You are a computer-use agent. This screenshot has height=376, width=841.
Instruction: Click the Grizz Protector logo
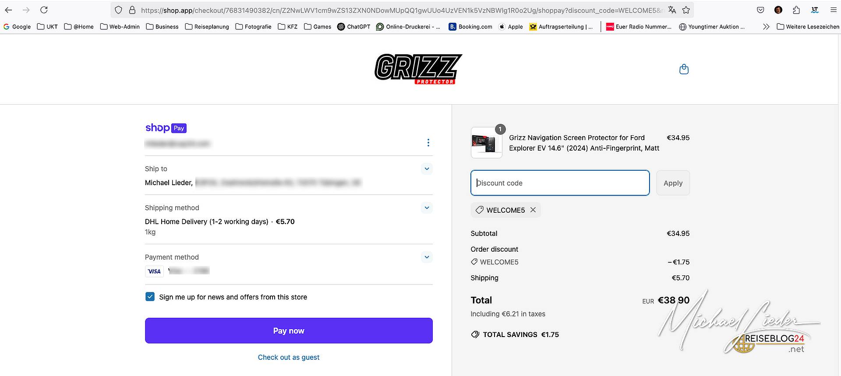(x=418, y=69)
